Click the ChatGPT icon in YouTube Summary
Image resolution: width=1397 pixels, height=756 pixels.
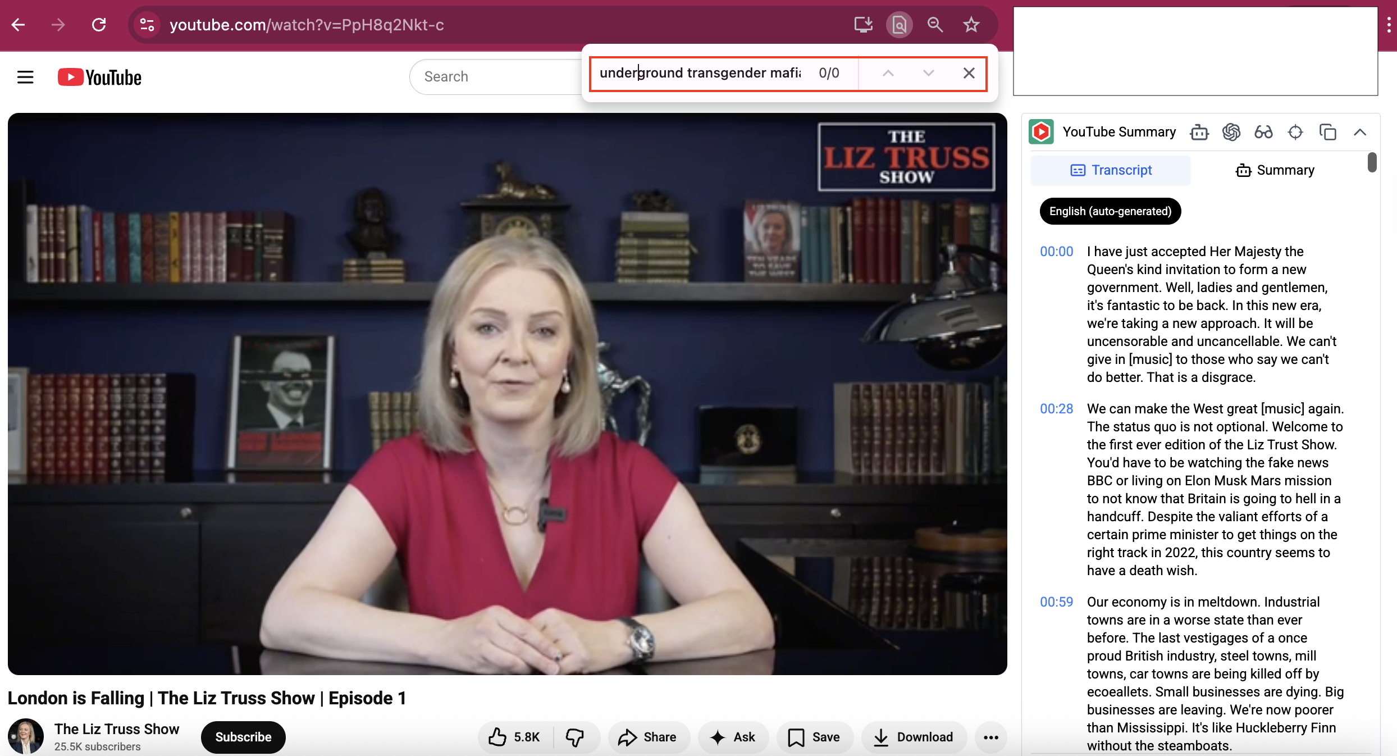1231,132
